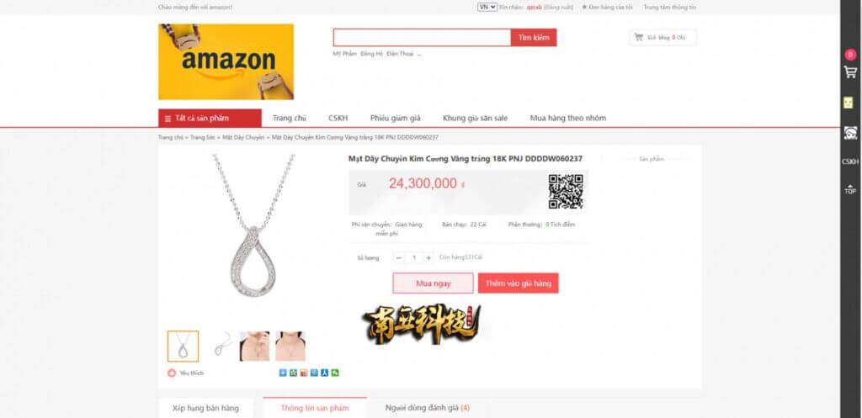The image size is (862, 418).
Task: Click into the search input field
Action: 423,37
